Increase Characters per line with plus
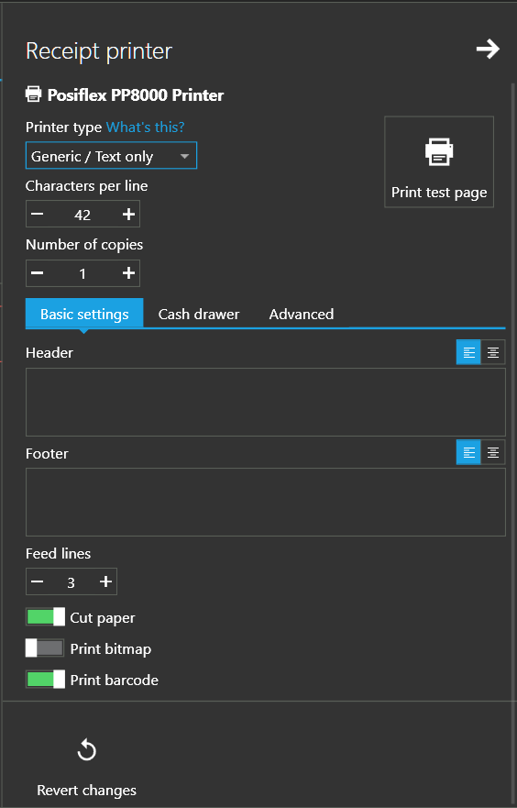Viewport: 517px width, 808px height. click(x=128, y=215)
